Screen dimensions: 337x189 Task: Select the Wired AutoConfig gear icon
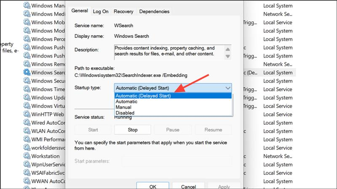click(x=27, y=122)
